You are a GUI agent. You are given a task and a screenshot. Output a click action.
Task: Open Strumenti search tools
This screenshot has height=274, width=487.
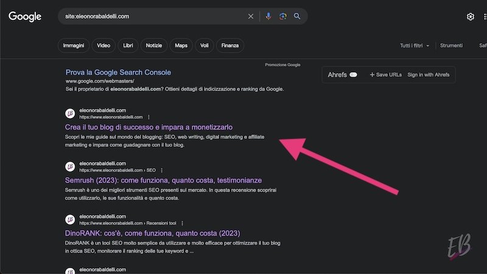[451, 46]
